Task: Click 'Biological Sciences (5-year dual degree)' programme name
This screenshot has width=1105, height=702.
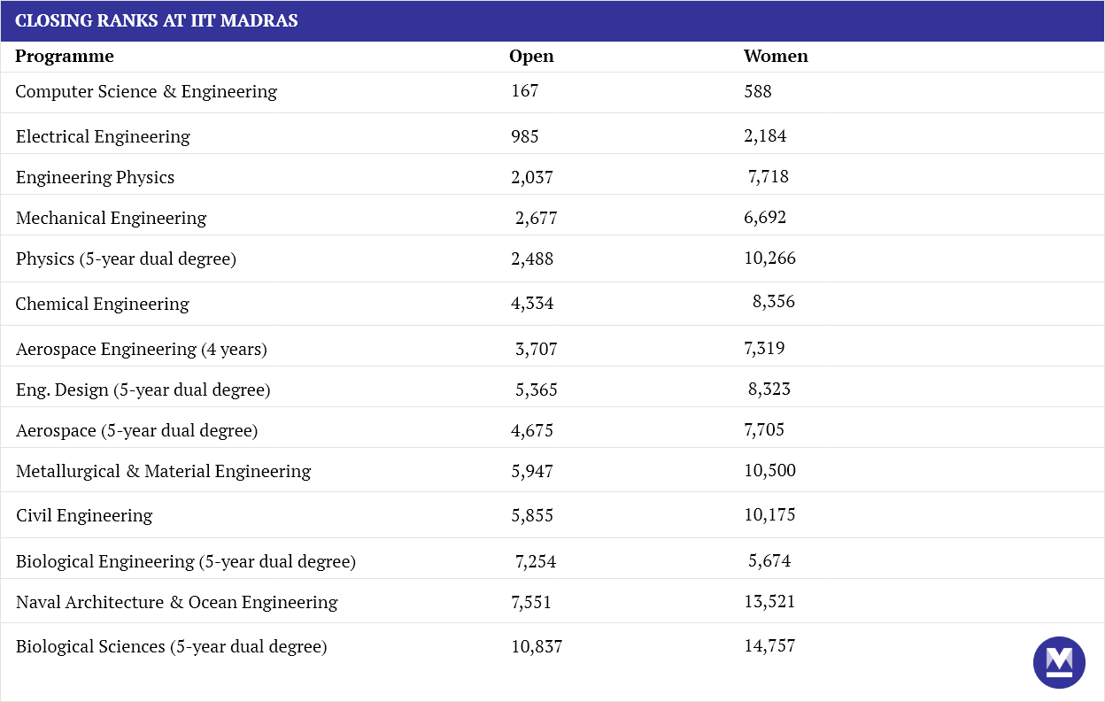Action: 172,646
